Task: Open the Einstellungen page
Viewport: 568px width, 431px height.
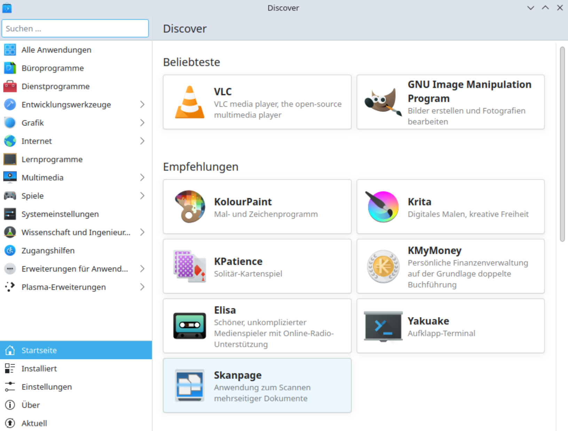Action: [x=47, y=387]
